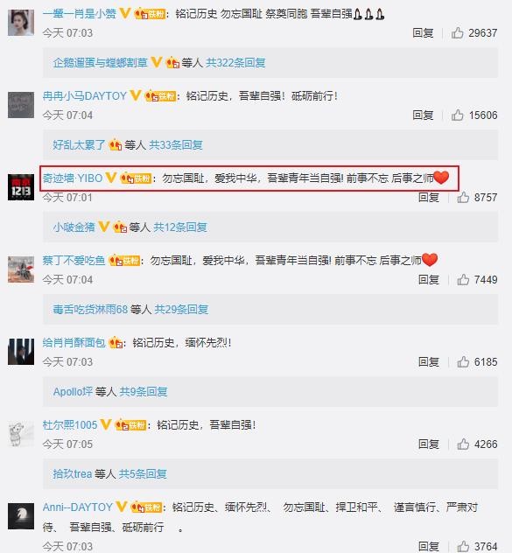Expand 共33条回复 reply thread
The height and width of the screenshot is (553, 512).
pos(176,145)
